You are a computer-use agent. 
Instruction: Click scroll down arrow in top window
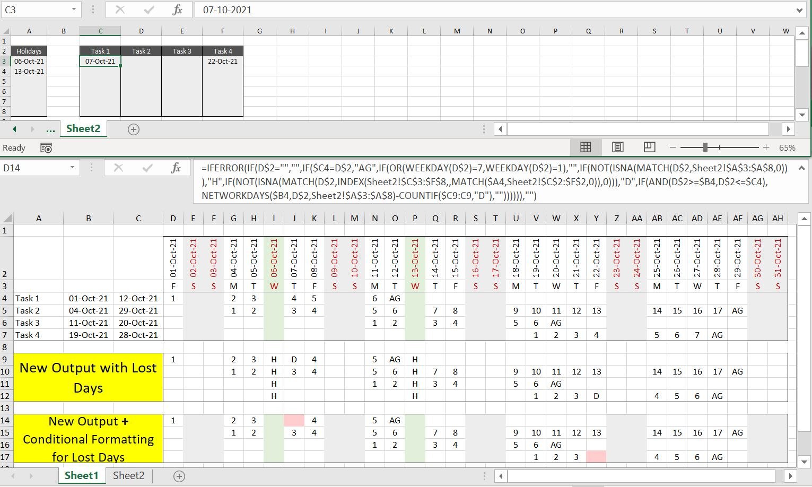pos(801,115)
